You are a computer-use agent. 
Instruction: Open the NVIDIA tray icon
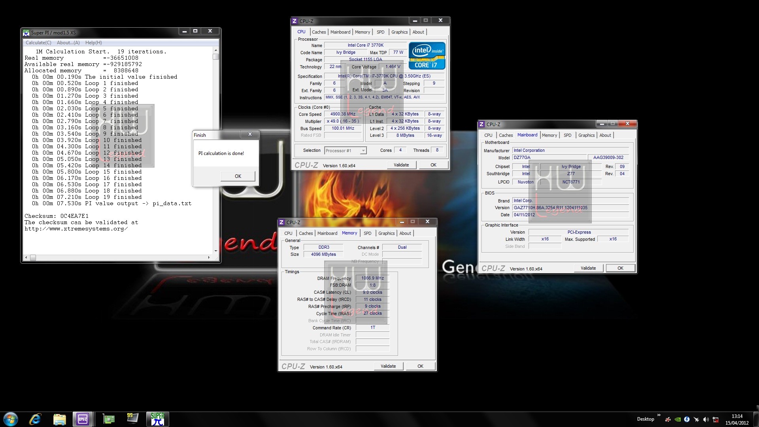678,419
